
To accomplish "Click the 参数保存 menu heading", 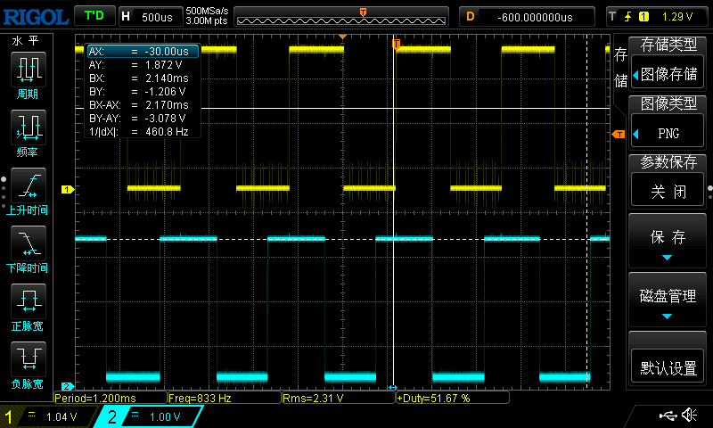I will click(668, 162).
